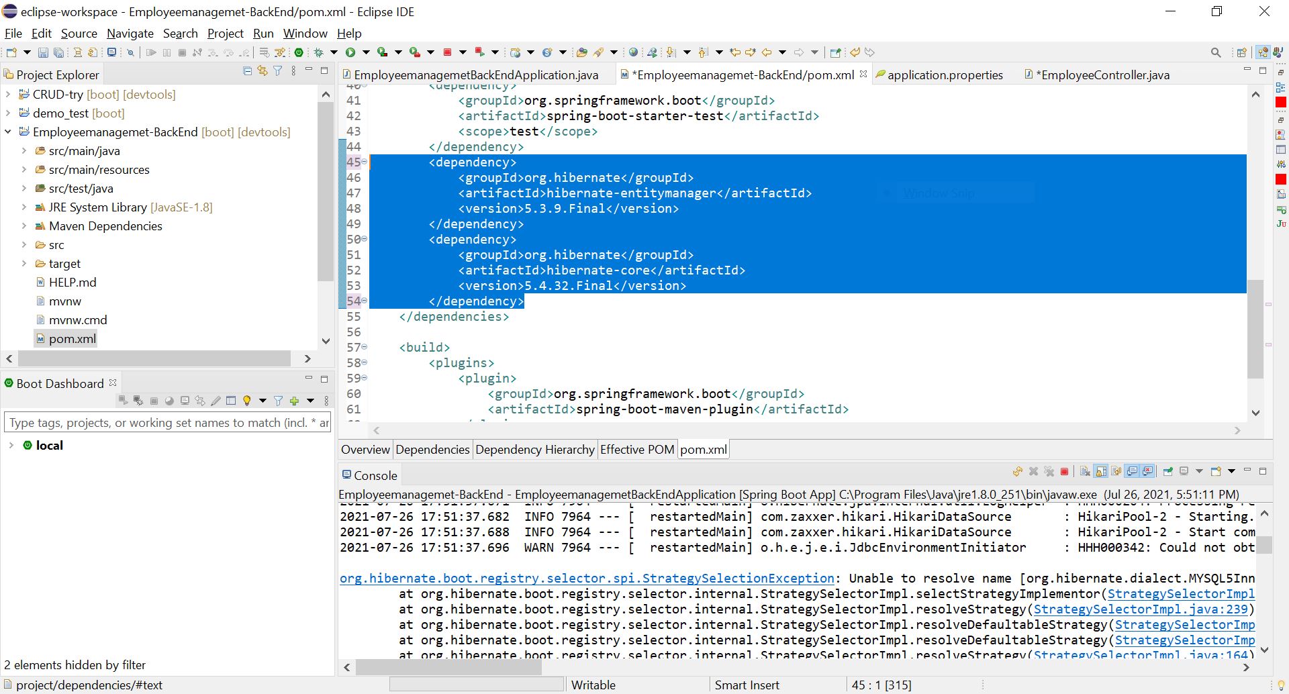The height and width of the screenshot is (694, 1289).
Task: Select pom.xml in Project Explorer
Action: click(72, 339)
